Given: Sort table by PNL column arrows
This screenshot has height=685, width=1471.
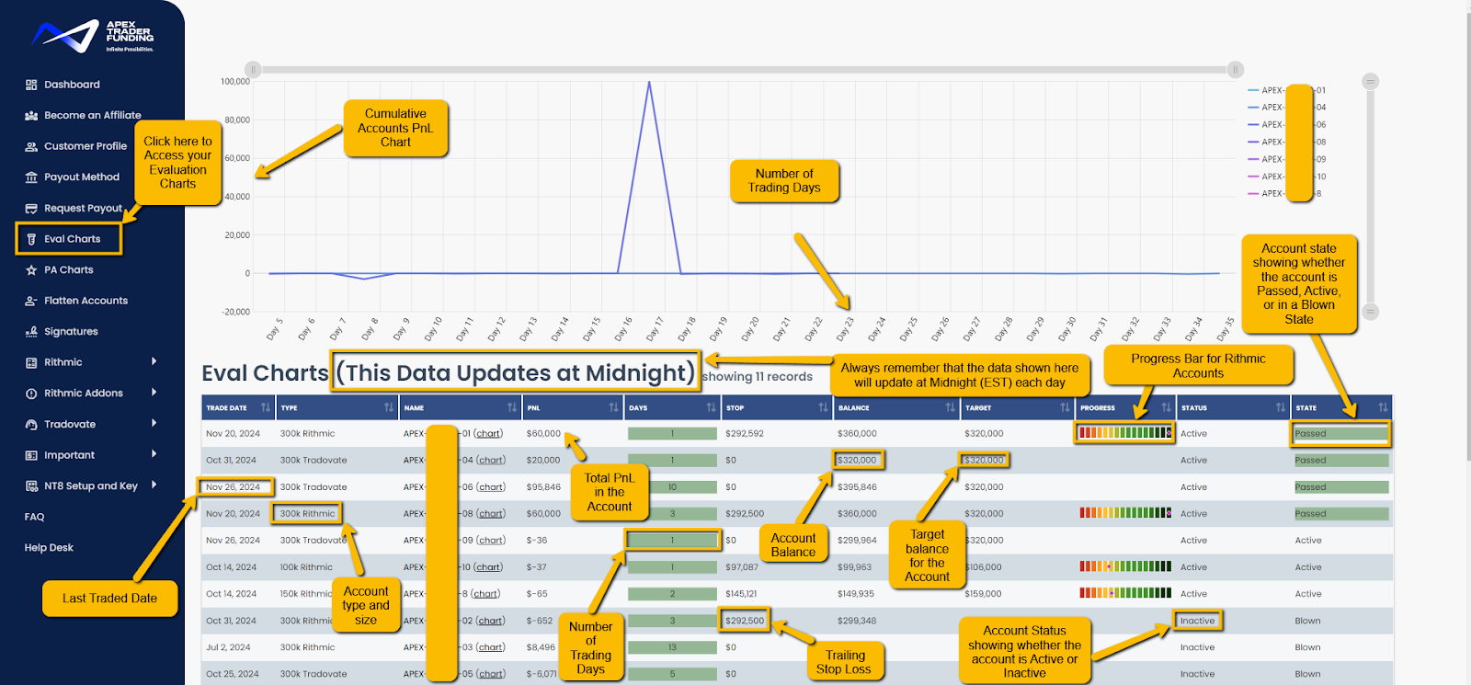Looking at the screenshot, I should (x=613, y=407).
